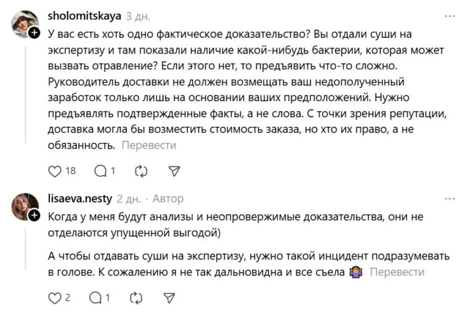The image size is (473, 313).
Task: Follow sholomitskaya via avatar plus badge
Action: [34, 33]
